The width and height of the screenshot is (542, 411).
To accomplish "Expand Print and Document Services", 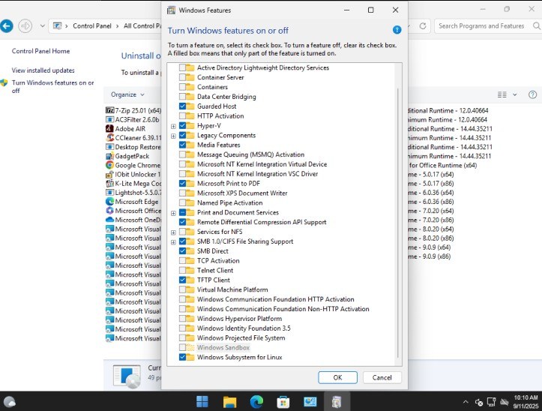I will [173, 213].
